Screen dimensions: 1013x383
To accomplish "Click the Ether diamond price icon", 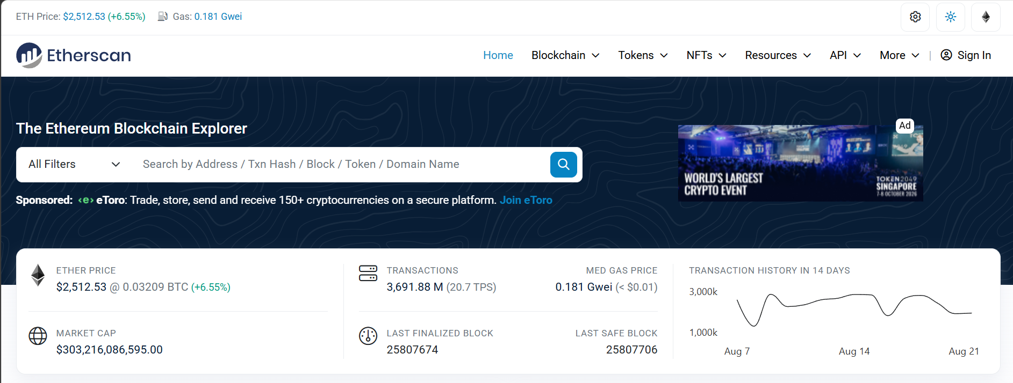I will tap(38, 275).
